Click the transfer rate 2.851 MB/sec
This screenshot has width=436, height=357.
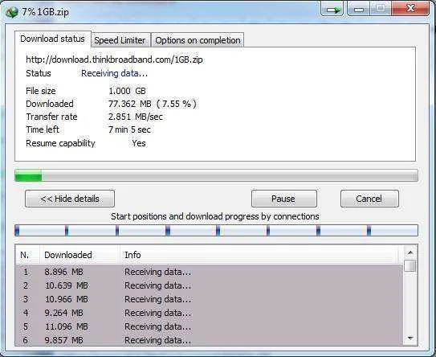point(136,117)
